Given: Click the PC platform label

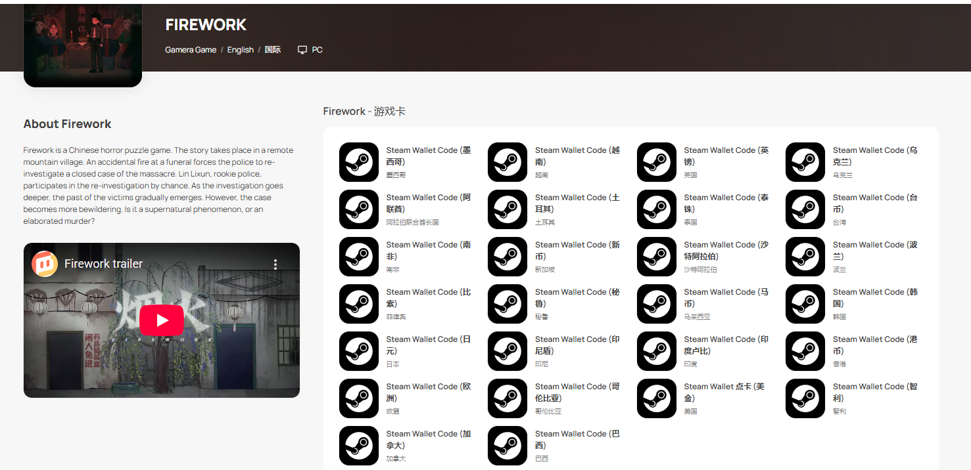Looking at the screenshot, I should (317, 50).
